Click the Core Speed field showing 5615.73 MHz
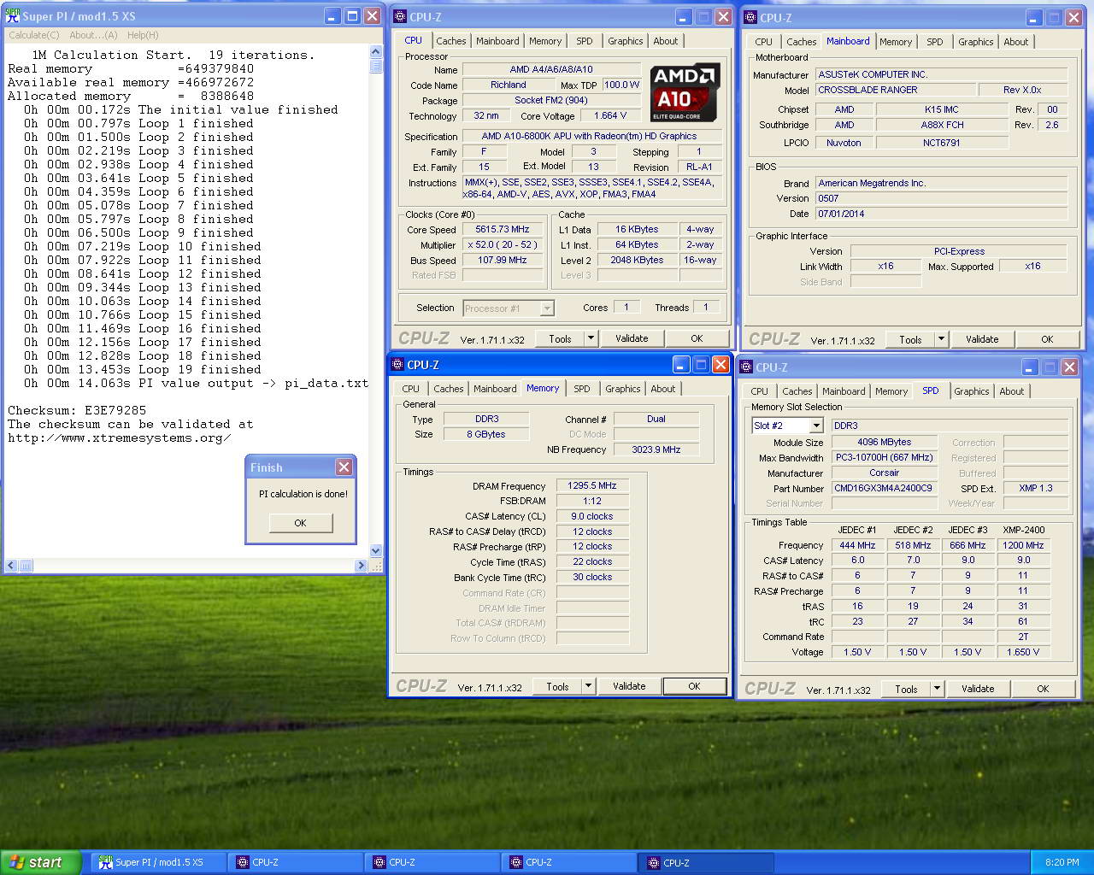The image size is (1094, 875). (503, 230)
